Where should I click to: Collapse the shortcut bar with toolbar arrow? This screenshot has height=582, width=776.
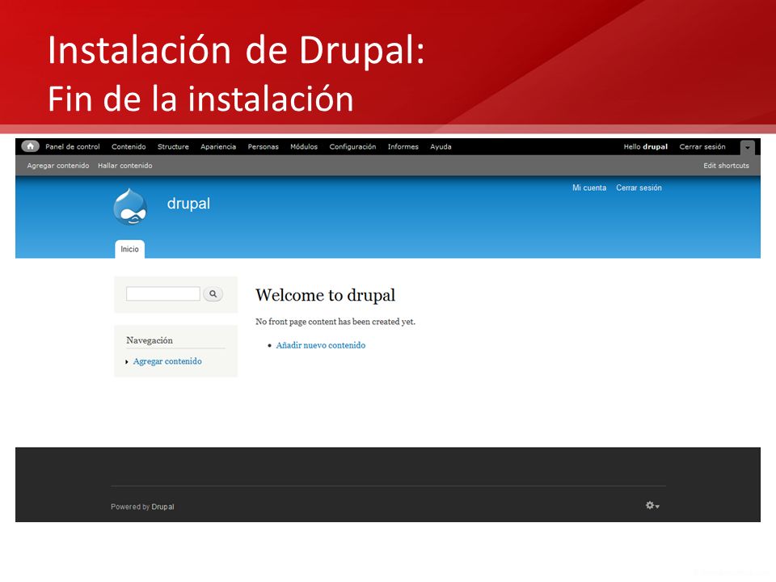tap(747, 147)
